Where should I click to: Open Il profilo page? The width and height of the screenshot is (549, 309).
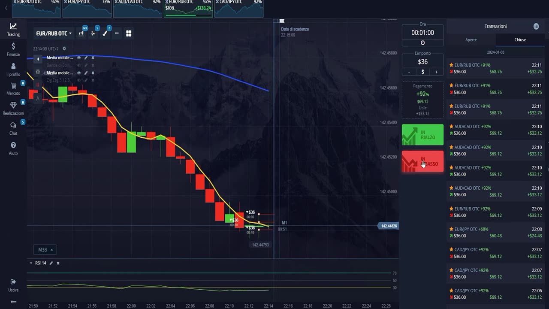(x=13, y=69)
